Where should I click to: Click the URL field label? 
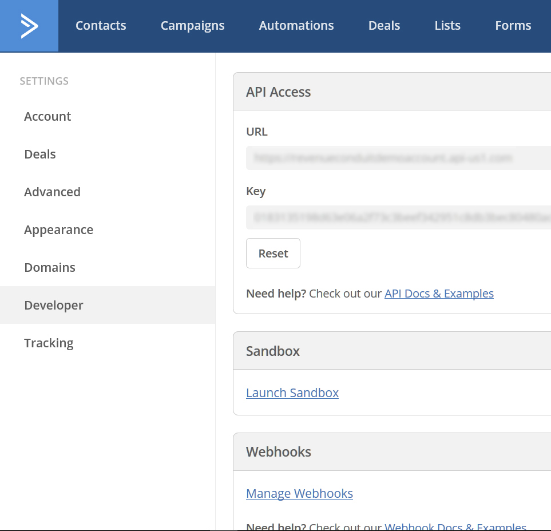tap(257, 132)
